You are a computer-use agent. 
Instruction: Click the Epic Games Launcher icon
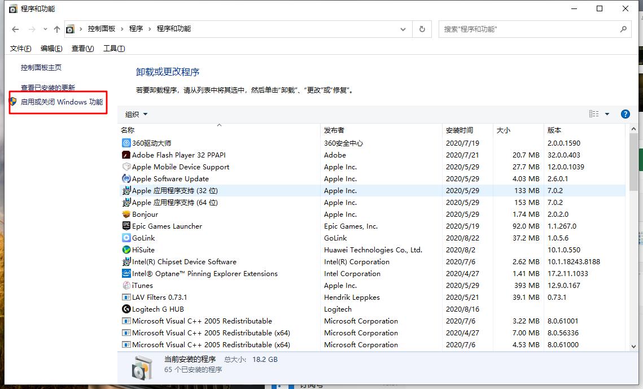(x=126, y=226)
